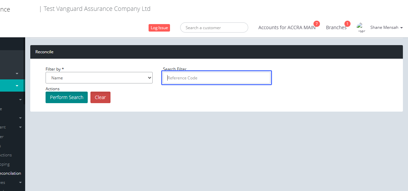Image resolution: width=408 pixels, height=191 pixels.
Task: Focus the Reference Code search filter field
Action: [x=217, y=78]
